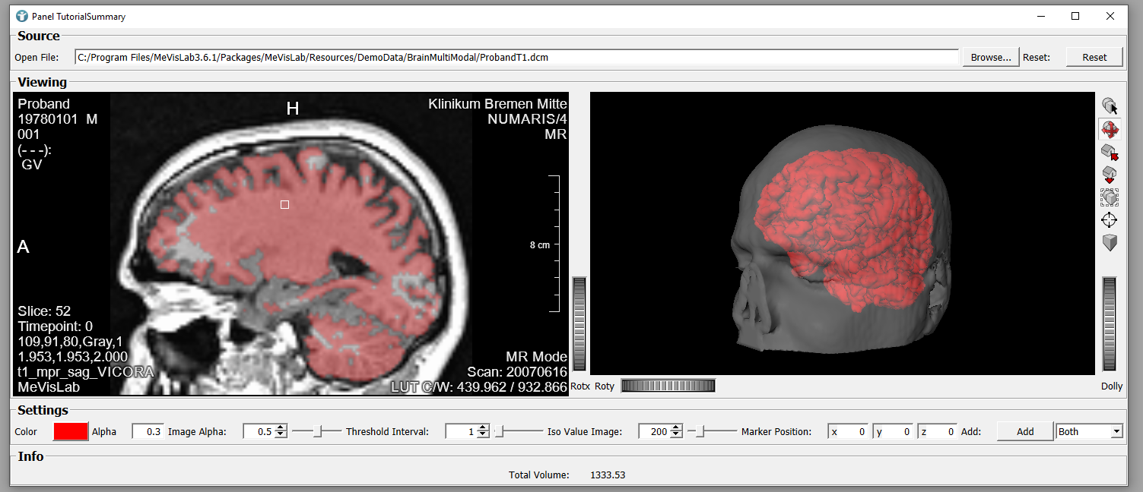This screenshot has height=492, width=1143.
Task: Click the Browse... button
Action: pos(991,57)
